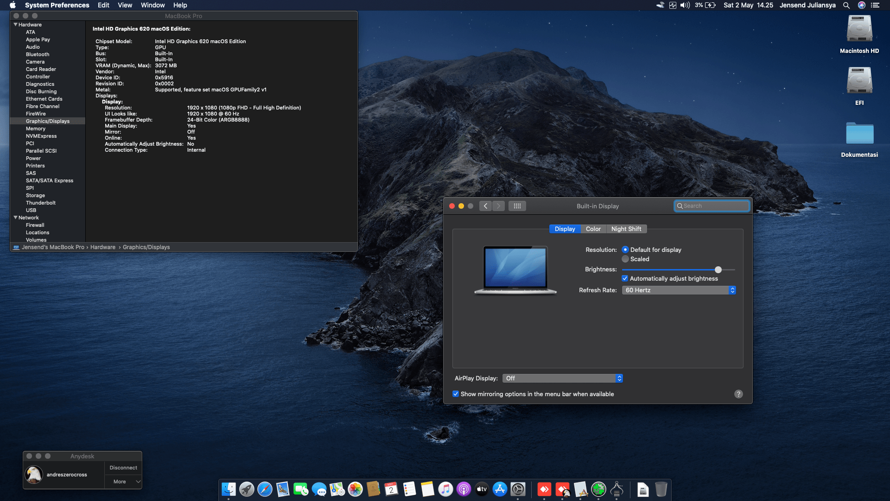Switch to the Night Shift tab
The width and height of the screenshot is (890, 501).
click(x=626, y=229)
